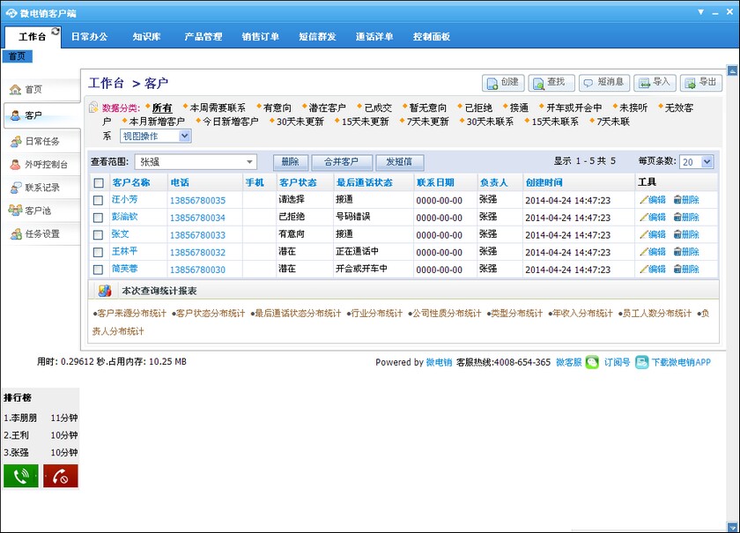Click the 数据分类 document icon

pyautogui.click(x=93, y=107)
